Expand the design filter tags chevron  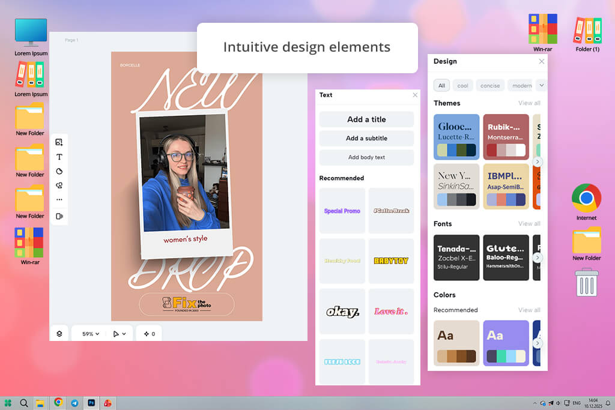(541, 85)
